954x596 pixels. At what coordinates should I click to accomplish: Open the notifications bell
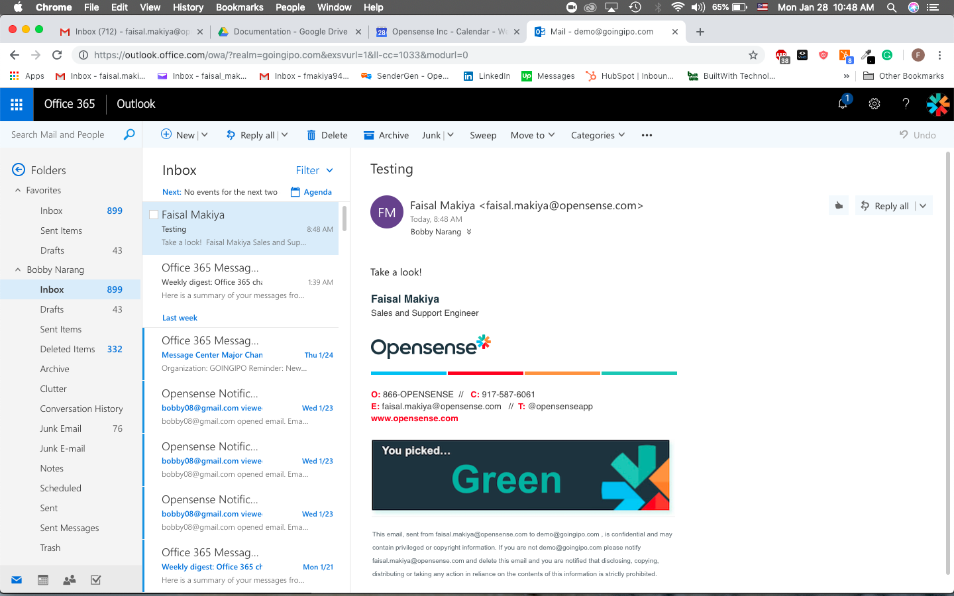pyautogui.click(x=843, y=103)
